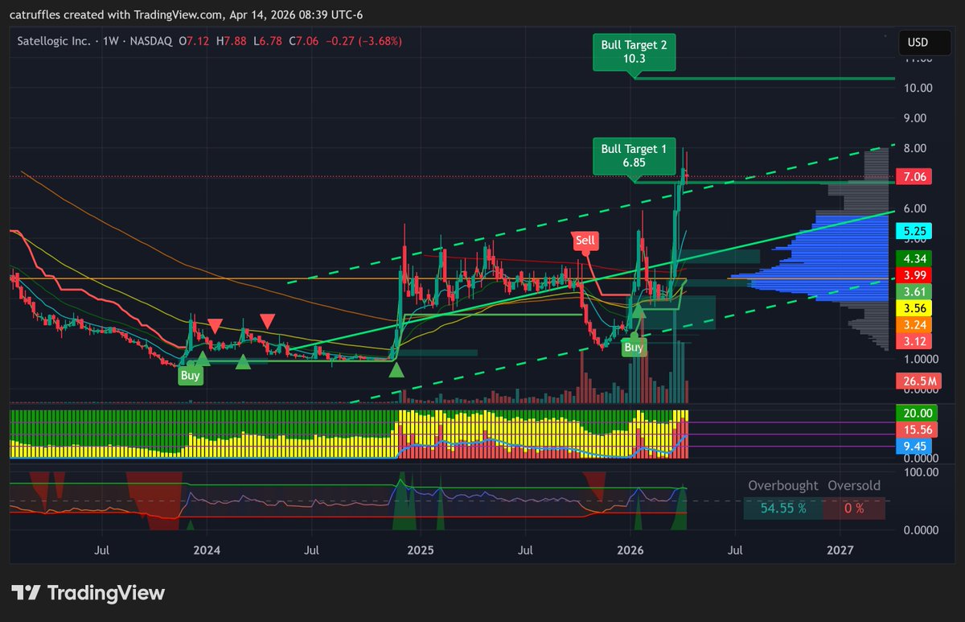965x622 pixels.
Task: Click the 2027 label on time axis
Action: tap(840, 551)
